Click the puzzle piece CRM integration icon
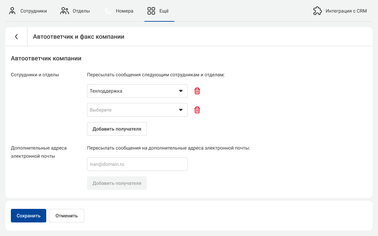Viewport: 378px width, 236px height. [317, 11]
